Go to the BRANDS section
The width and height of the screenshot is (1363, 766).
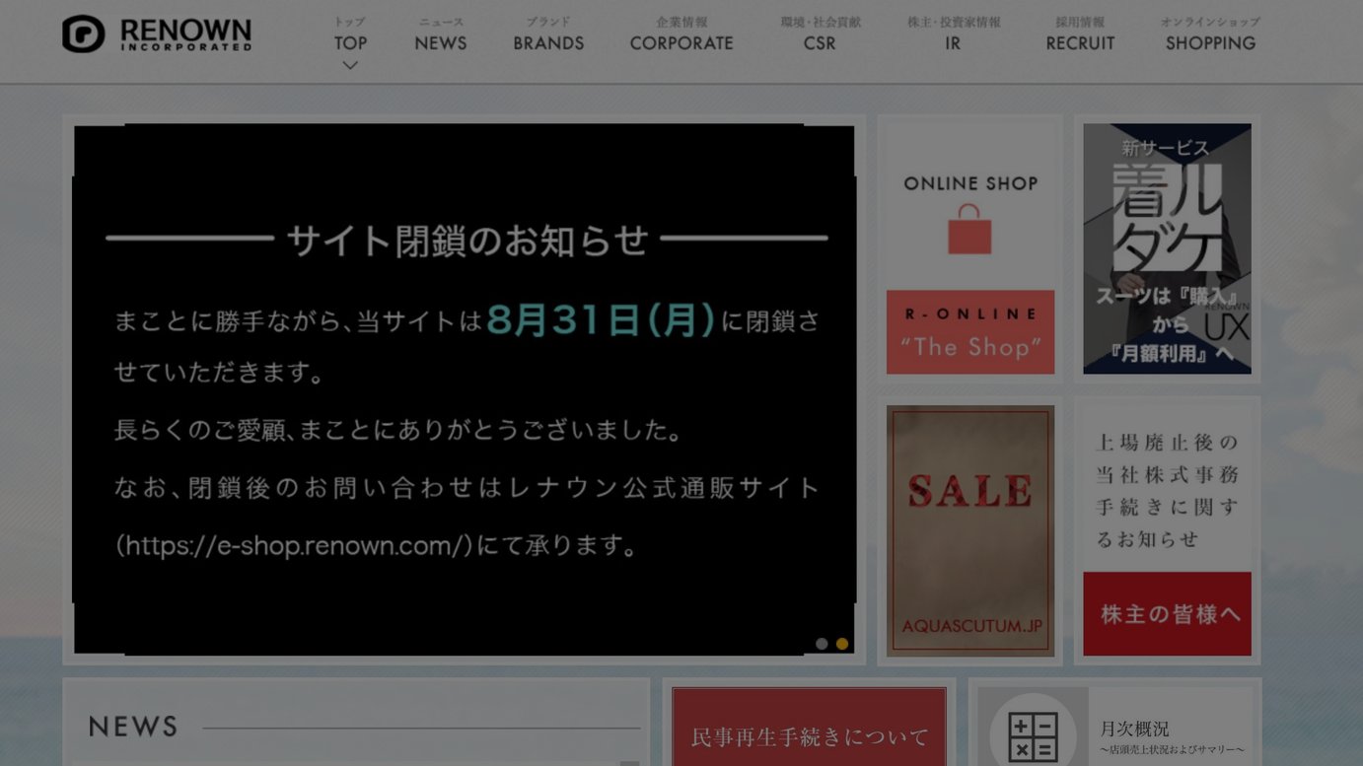(548, 35)
